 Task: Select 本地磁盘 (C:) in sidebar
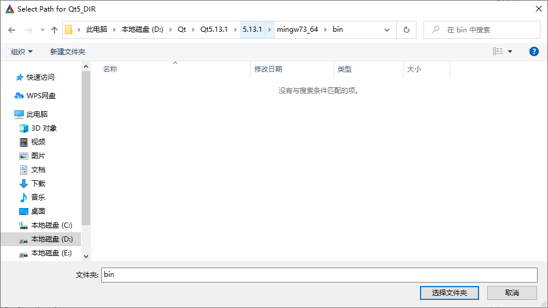coord(52,225)
